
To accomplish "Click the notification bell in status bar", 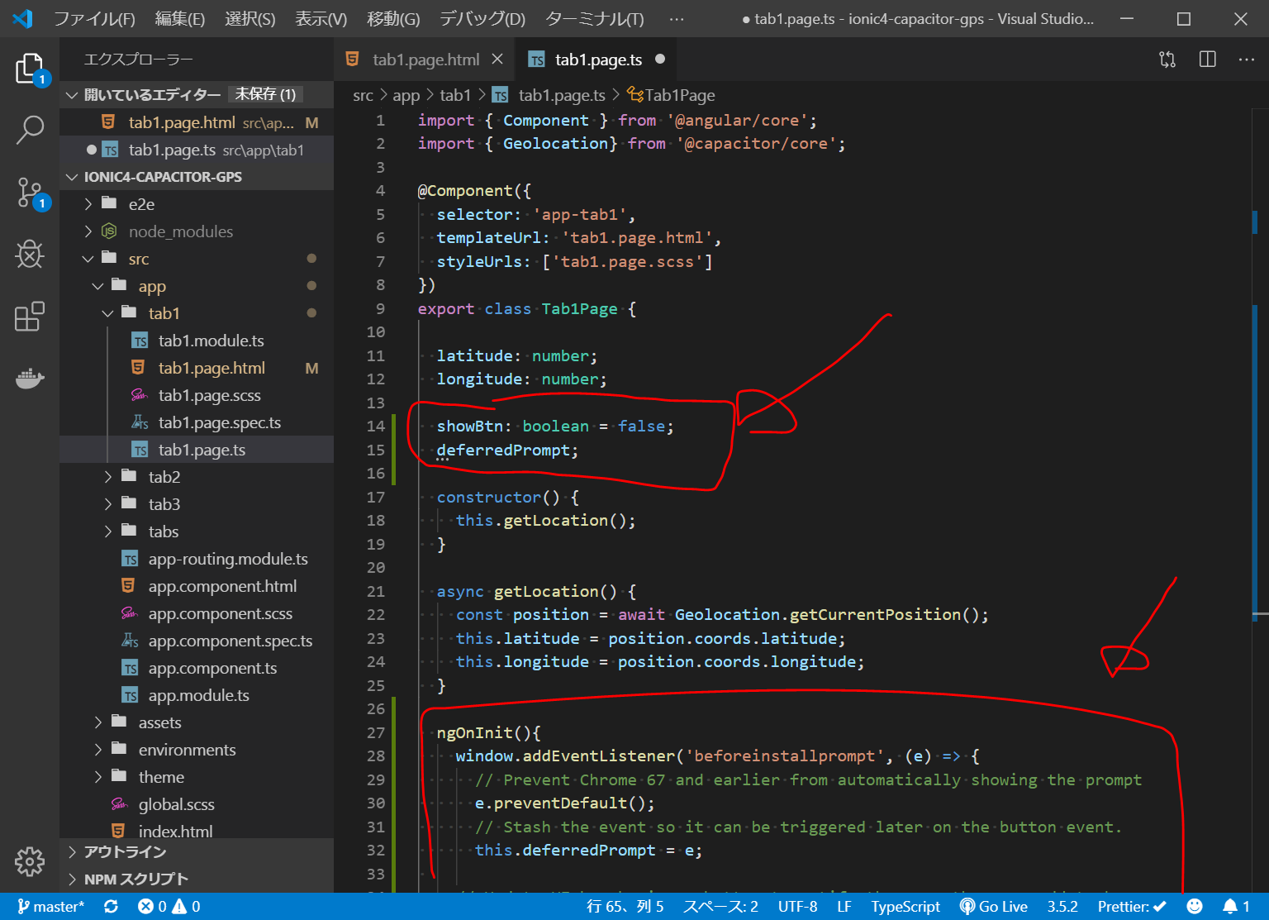I will pyautogui.click(x=1236, y=907).
